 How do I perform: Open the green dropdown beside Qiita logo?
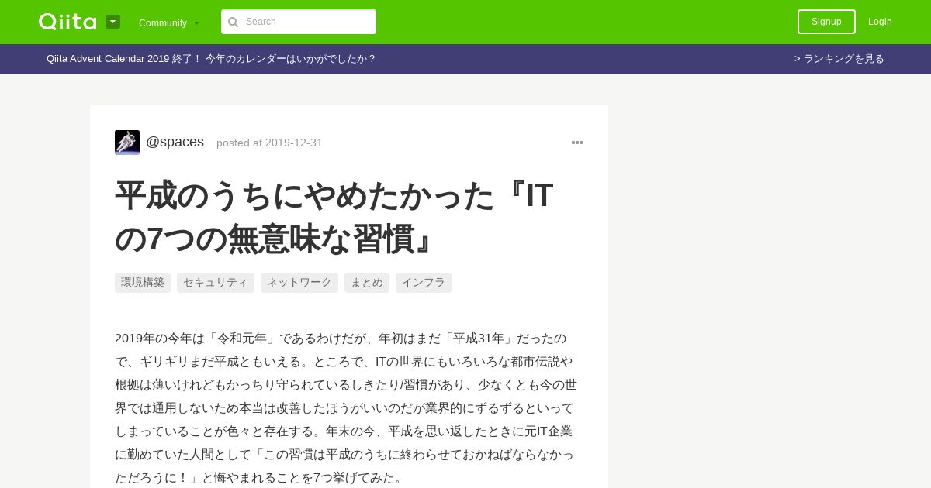[113, 22]
